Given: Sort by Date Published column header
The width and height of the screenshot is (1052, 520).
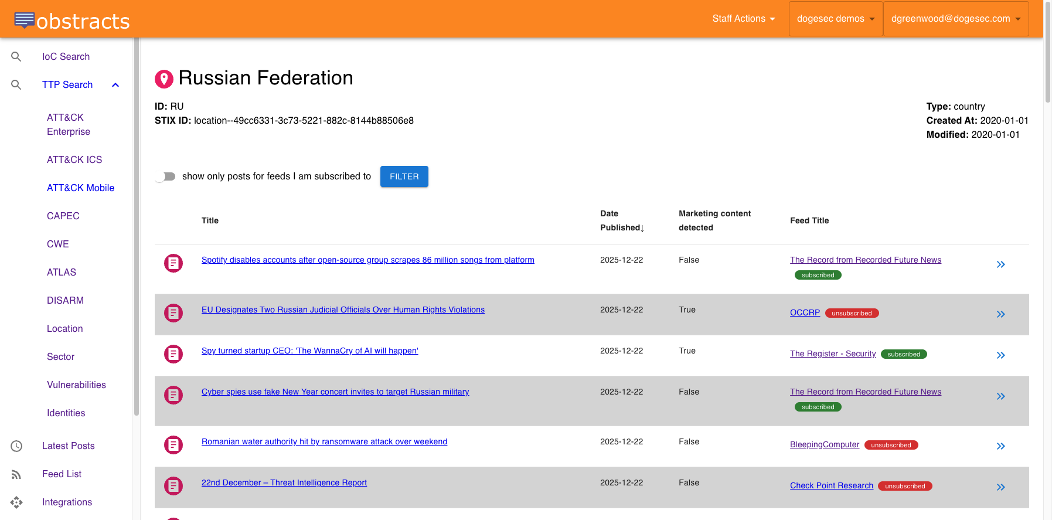Looking at the screenshot, I should click(621, 220).
